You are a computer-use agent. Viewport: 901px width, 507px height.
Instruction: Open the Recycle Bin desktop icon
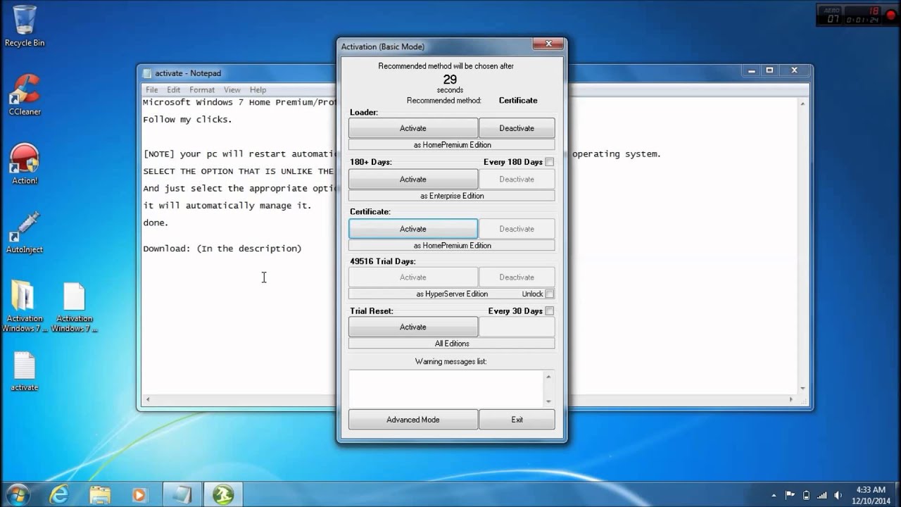(24, 26)
